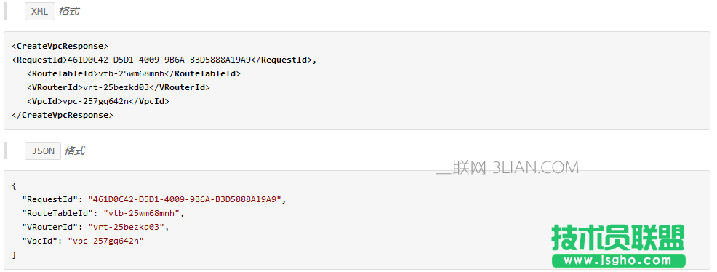This screenshot has width=717, height=272.
Task: Click the closing CreateVpcResponse tag
Action: point(63,115)
